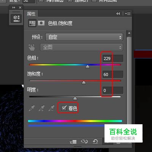Clip adjustment to the layer below
The image size is (152, 152).
(x=73, y=142)
